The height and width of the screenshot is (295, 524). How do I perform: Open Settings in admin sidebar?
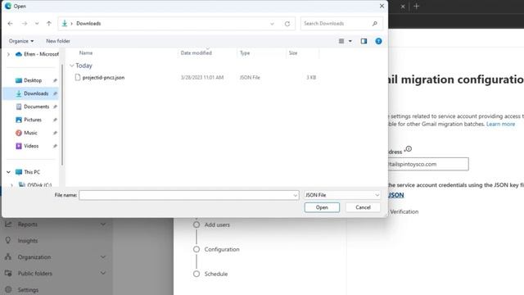point(28,289)
